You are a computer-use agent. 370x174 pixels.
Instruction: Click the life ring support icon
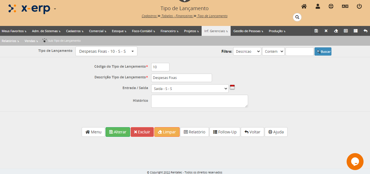pos(331,6)
